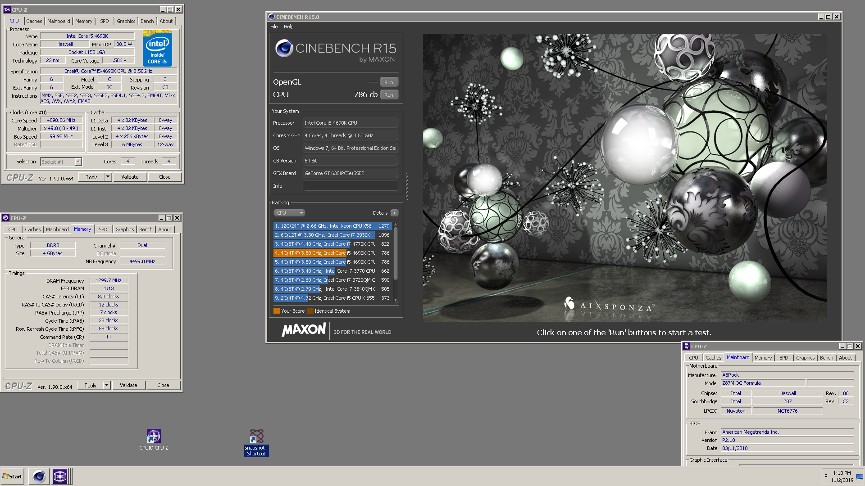Open the Socket #1 selection dropdown
865x486 pixels.
click(x=61, y=162)
